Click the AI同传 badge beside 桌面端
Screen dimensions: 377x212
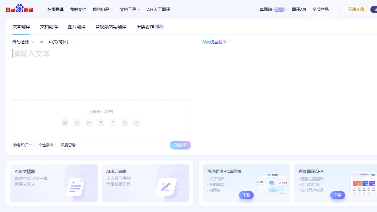[279, 10]
